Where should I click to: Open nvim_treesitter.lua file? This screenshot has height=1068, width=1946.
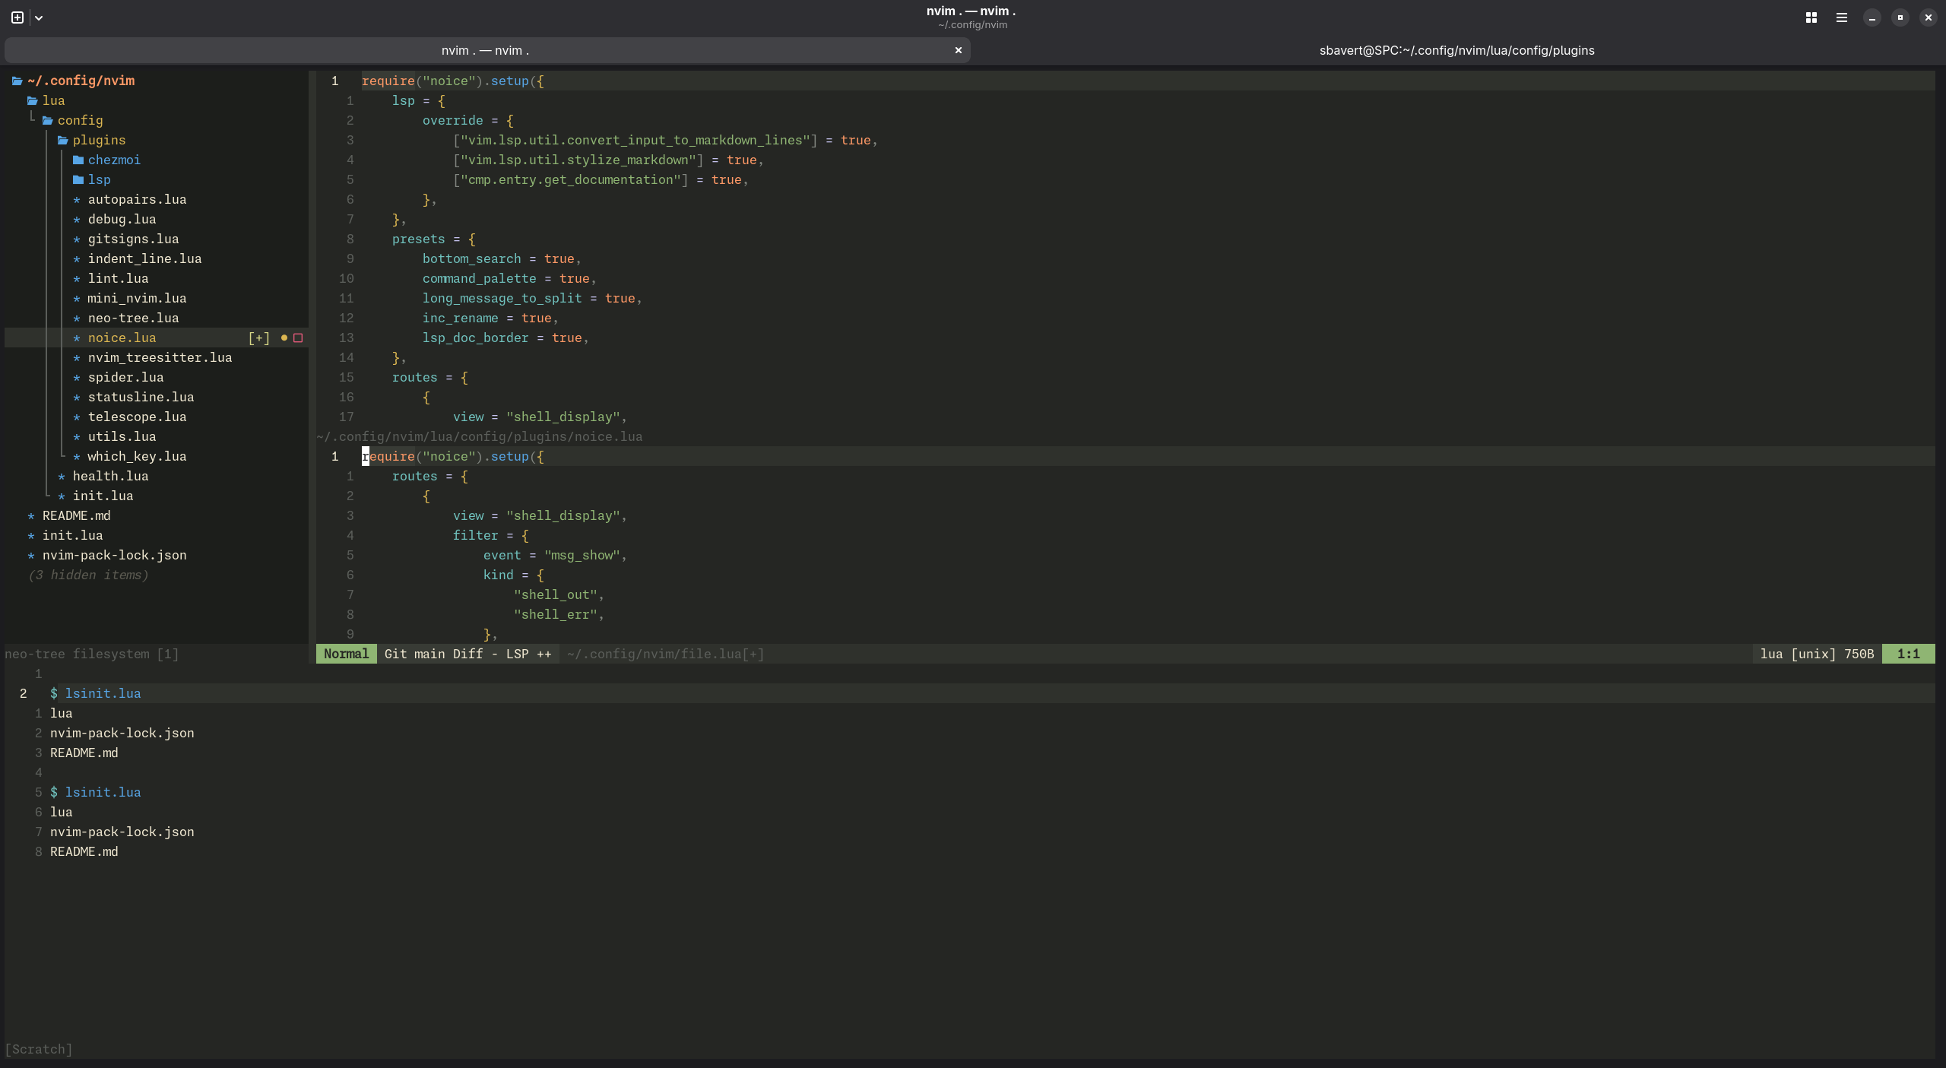tap(160, 357)
